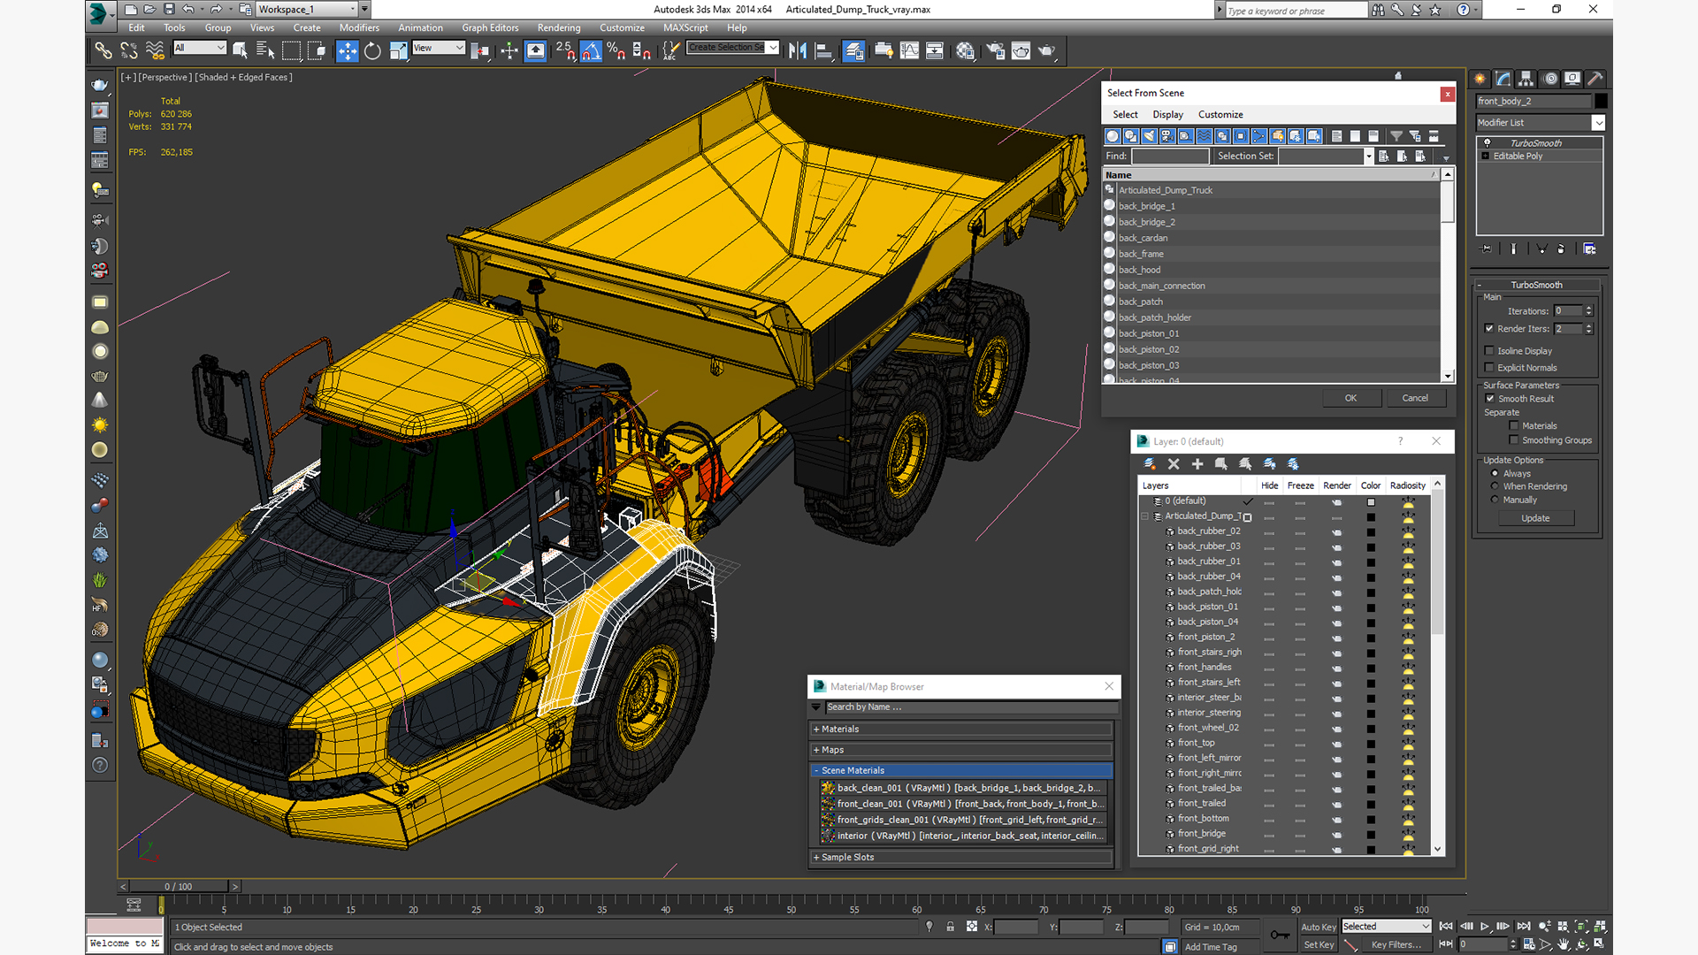Click the Key Filters button
Viewport: 1698px width, 955px height.
tap(1396, 945)
